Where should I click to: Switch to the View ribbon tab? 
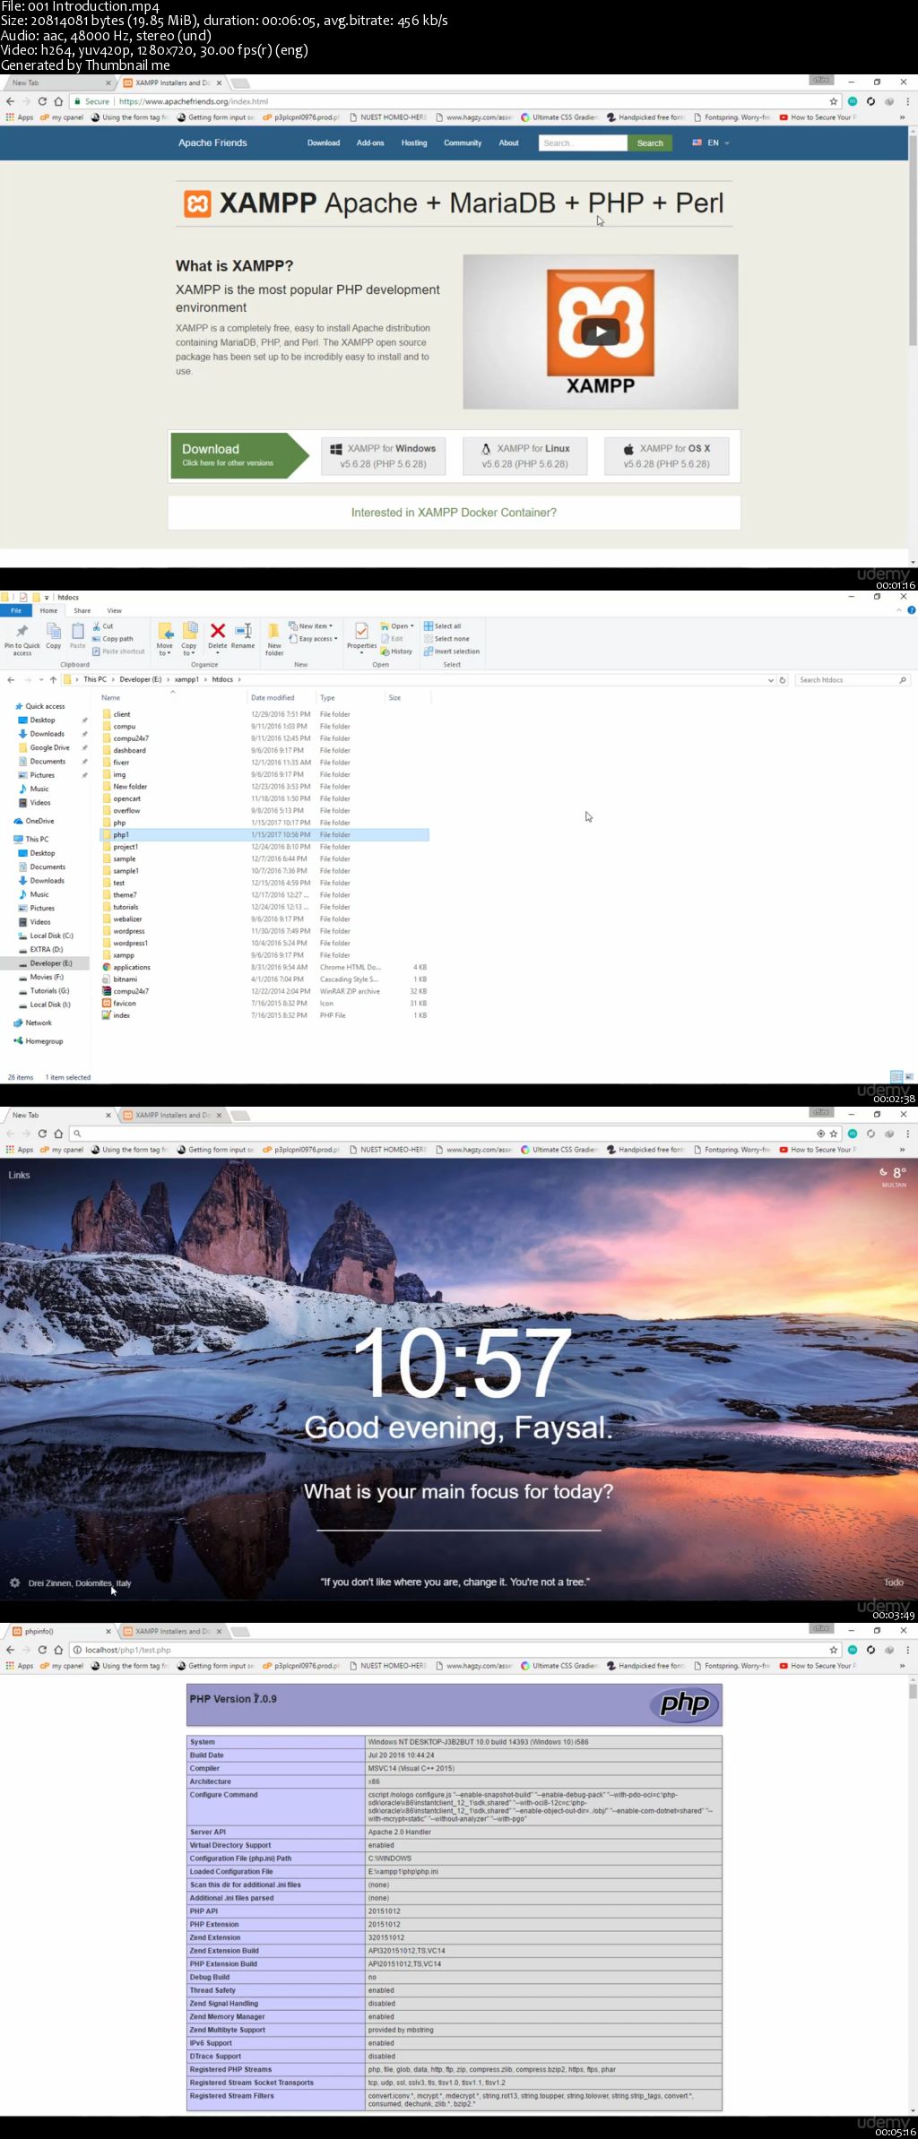[114, 610]
